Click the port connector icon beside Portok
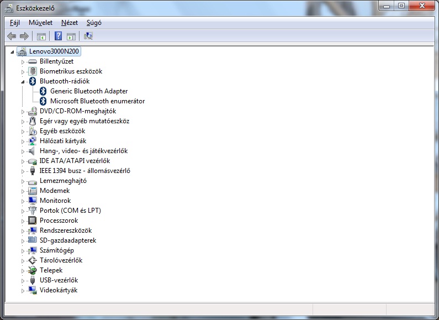Viewport: 439px width, 320px height. 33,211
